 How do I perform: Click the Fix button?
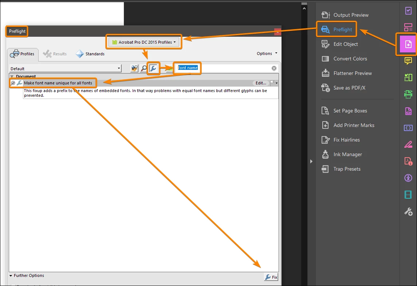click(271, 277)
